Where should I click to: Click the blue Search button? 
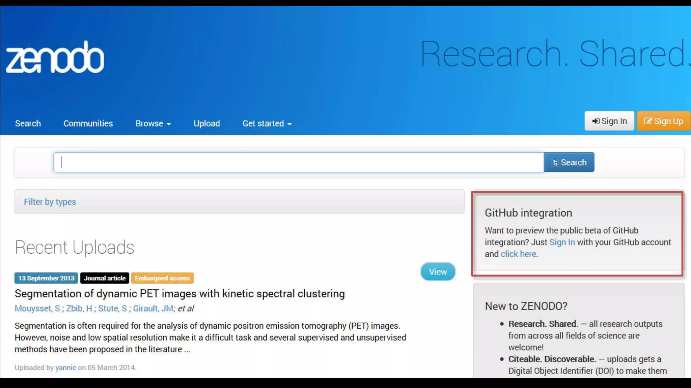click(569, 162)
